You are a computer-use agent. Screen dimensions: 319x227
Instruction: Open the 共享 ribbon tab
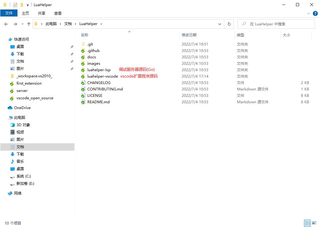point(41,13)
